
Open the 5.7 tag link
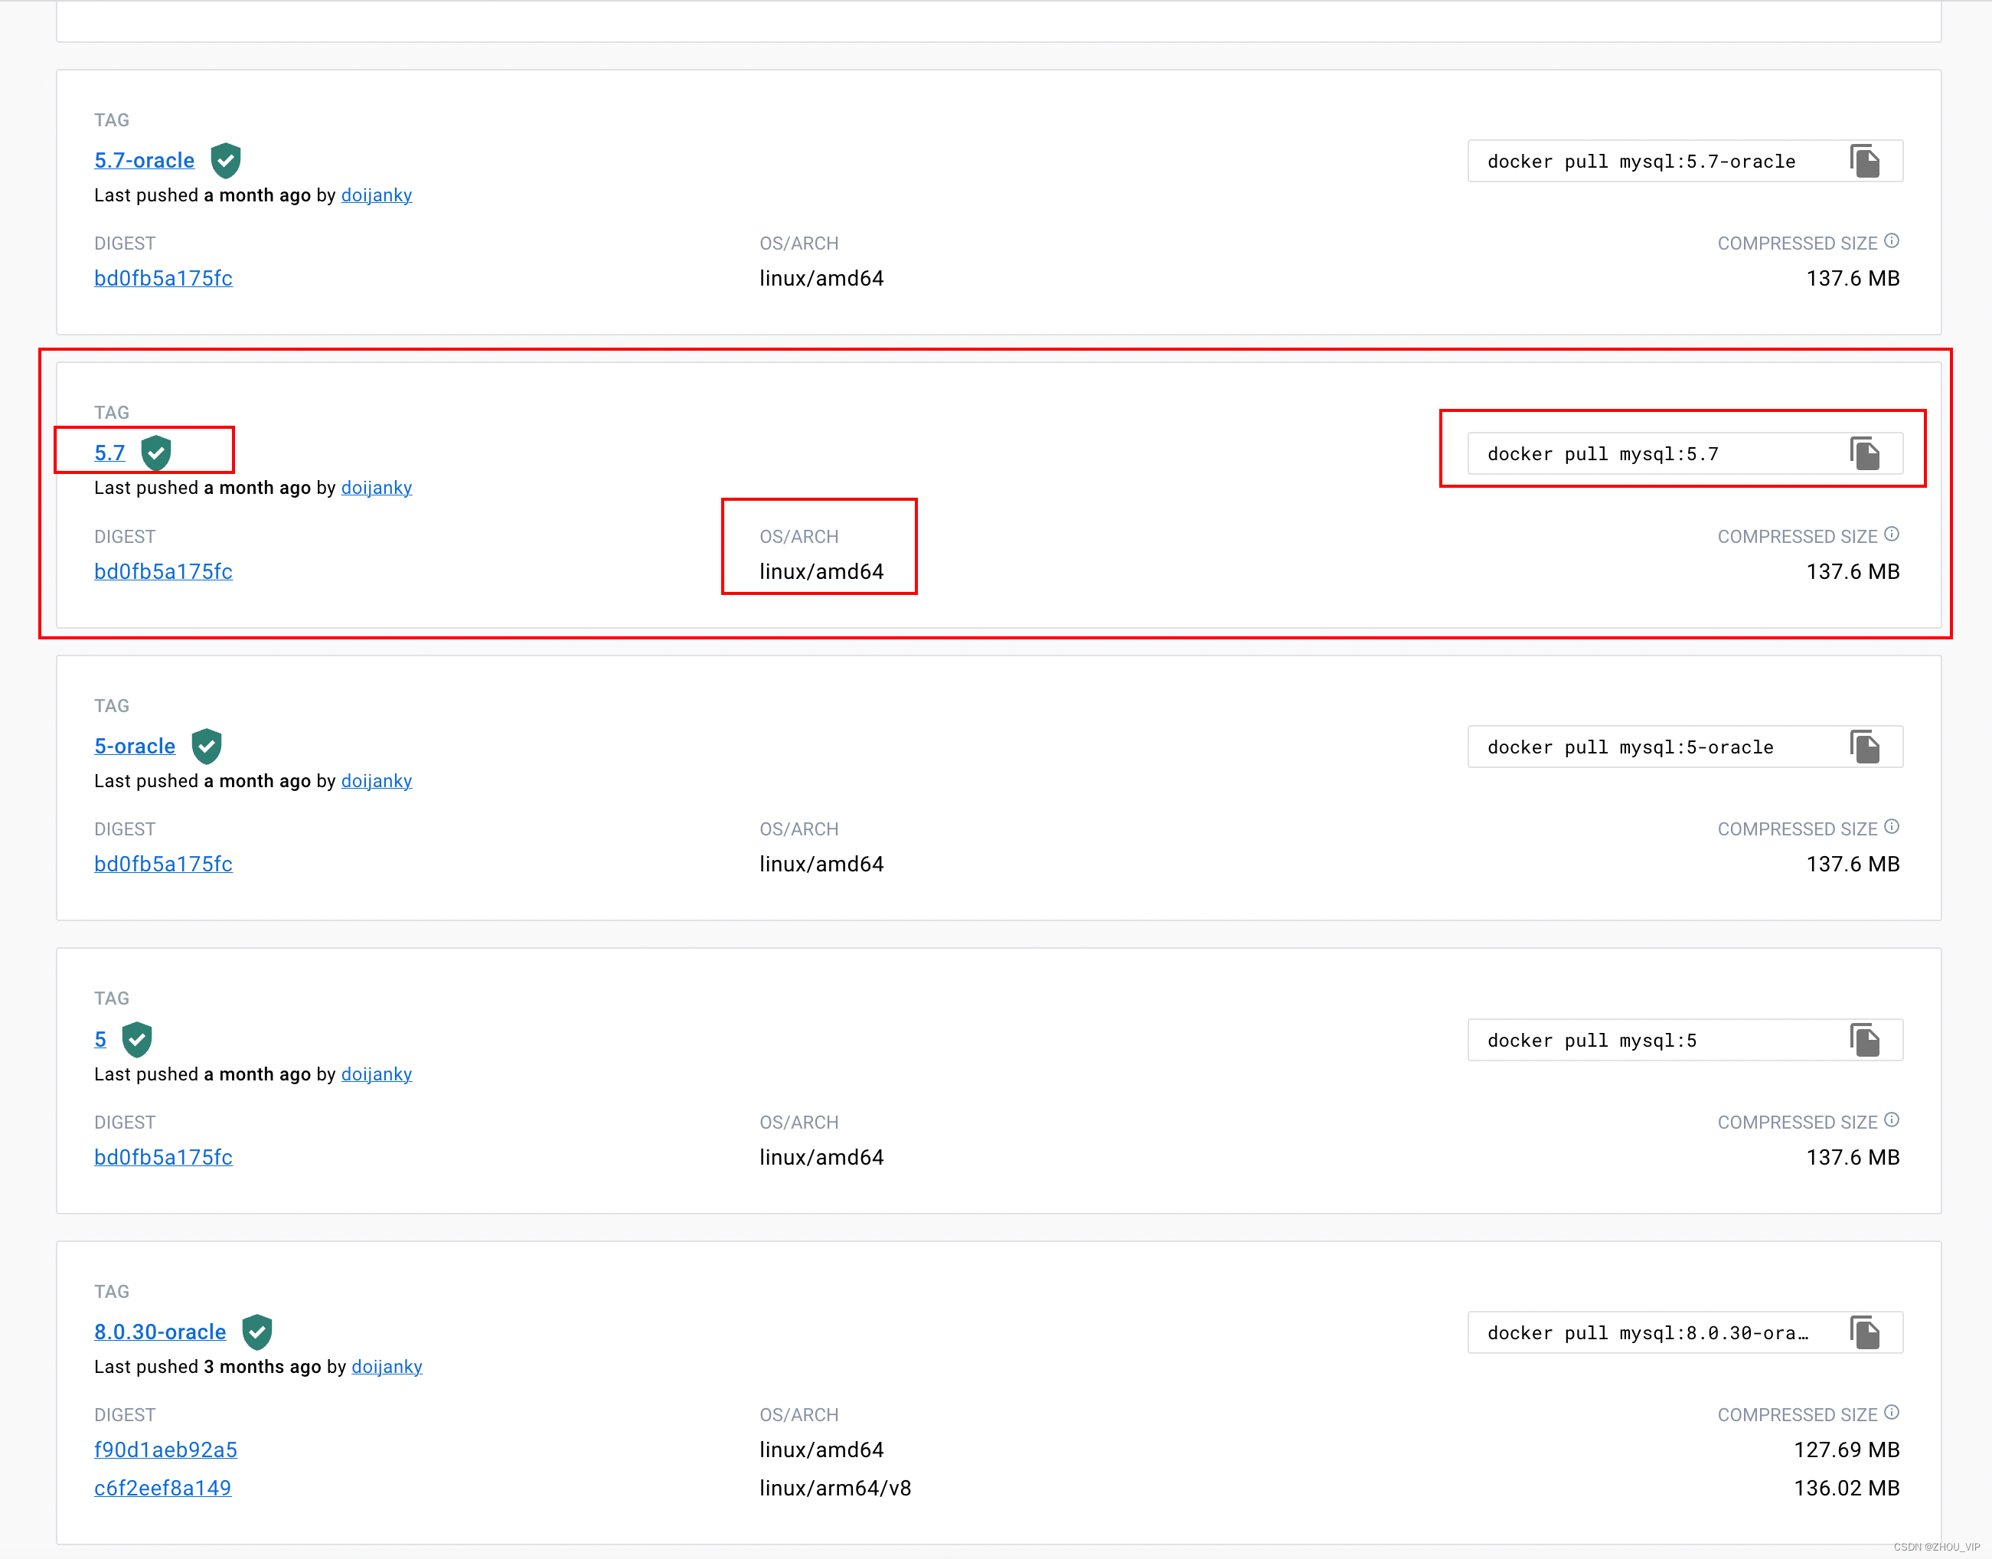tap(109, 453)
